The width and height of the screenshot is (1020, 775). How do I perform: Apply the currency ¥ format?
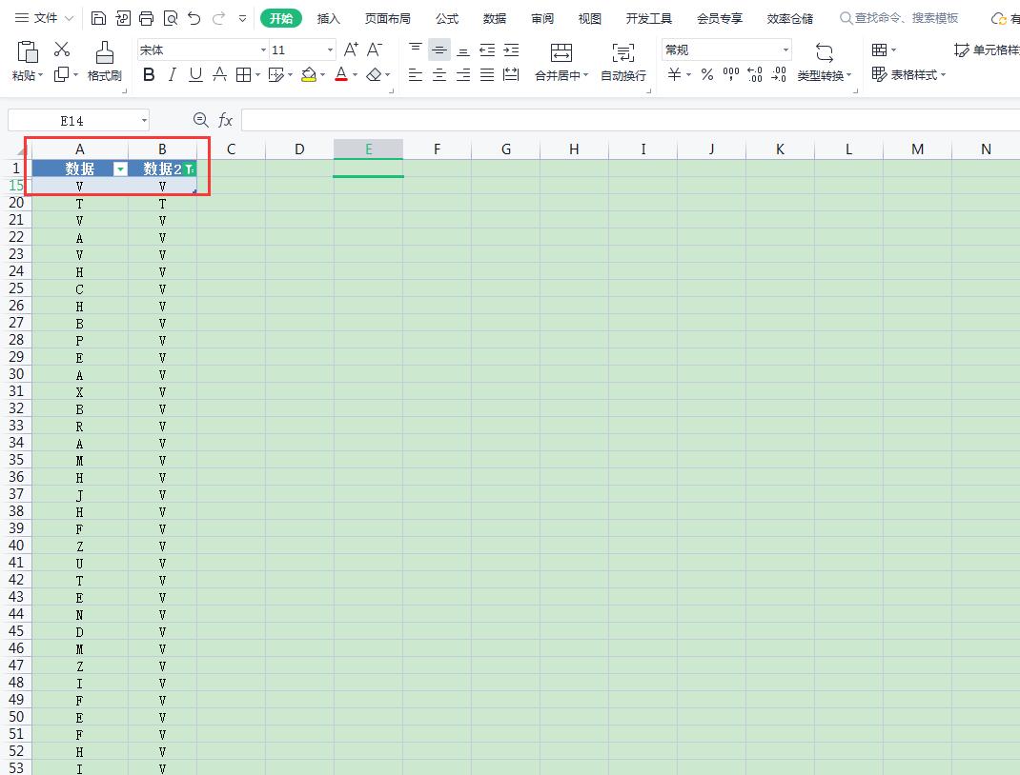(675, 74)
